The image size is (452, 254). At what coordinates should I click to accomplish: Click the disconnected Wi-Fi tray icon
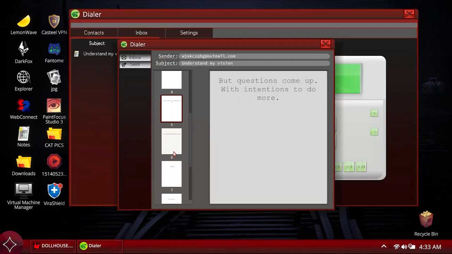pos(397,247)
